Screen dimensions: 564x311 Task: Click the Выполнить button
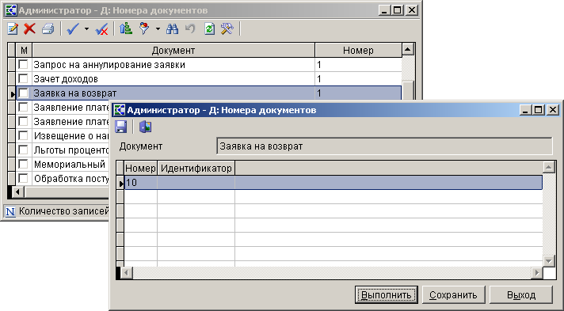[x=387, y=295]
